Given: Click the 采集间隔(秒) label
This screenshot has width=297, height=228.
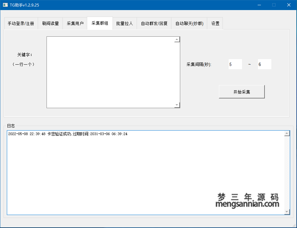Looking at the screenshot, I should click(x=199, y=64).
